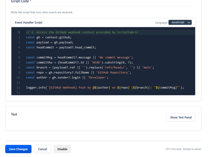Click the line 'const payload = gh.payload;'
This screenshot has width=220, height=157.
tap(49, 42)
